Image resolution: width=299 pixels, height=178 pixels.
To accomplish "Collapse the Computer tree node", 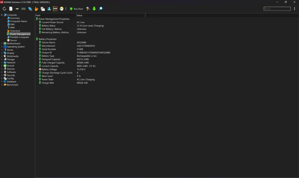I will click(2, 15).
